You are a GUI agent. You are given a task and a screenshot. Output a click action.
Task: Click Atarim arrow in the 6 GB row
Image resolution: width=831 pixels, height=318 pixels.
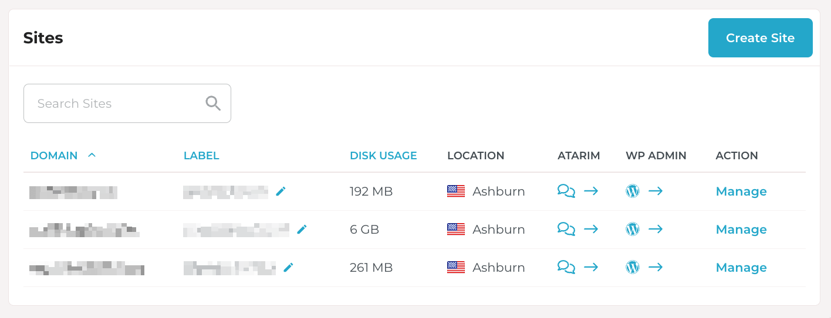click(x=591, y=229)
